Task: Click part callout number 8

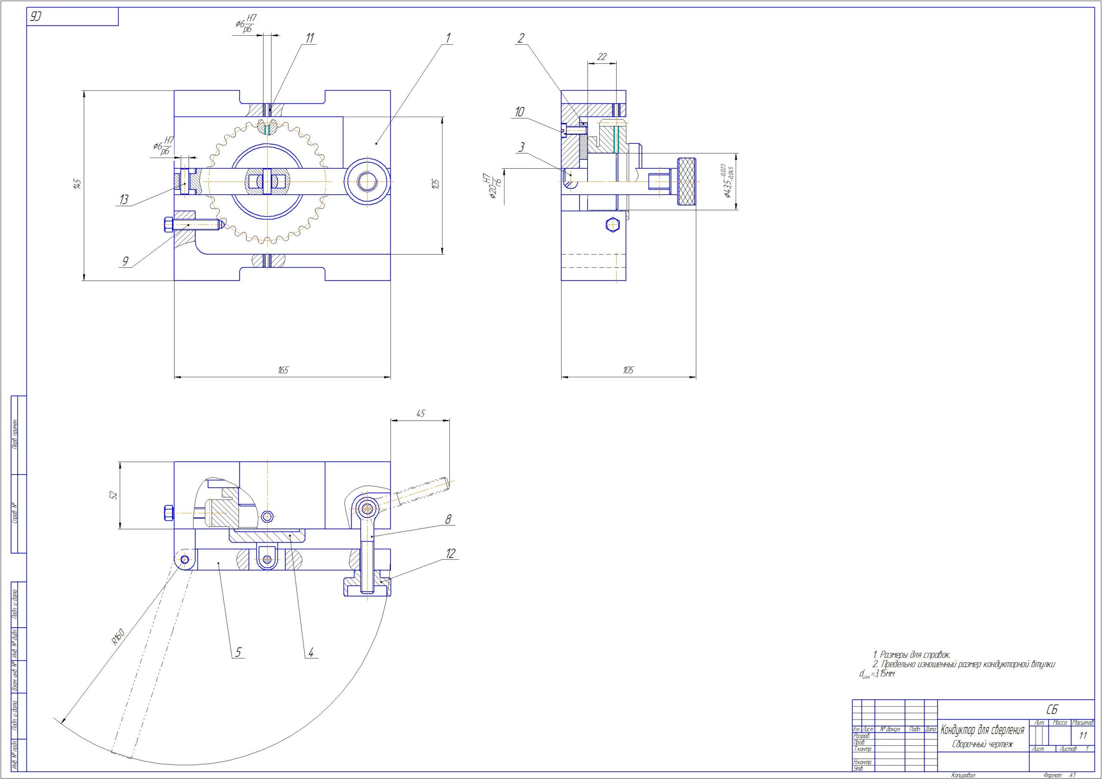Action: [448, 519]
